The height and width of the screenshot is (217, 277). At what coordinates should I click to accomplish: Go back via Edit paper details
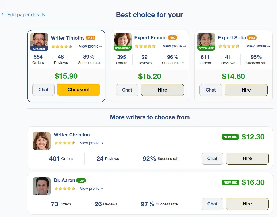[23, 15]
